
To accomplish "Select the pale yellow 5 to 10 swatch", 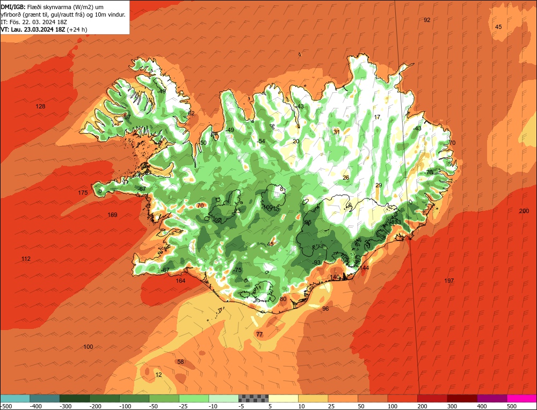I will click(283, 398).
